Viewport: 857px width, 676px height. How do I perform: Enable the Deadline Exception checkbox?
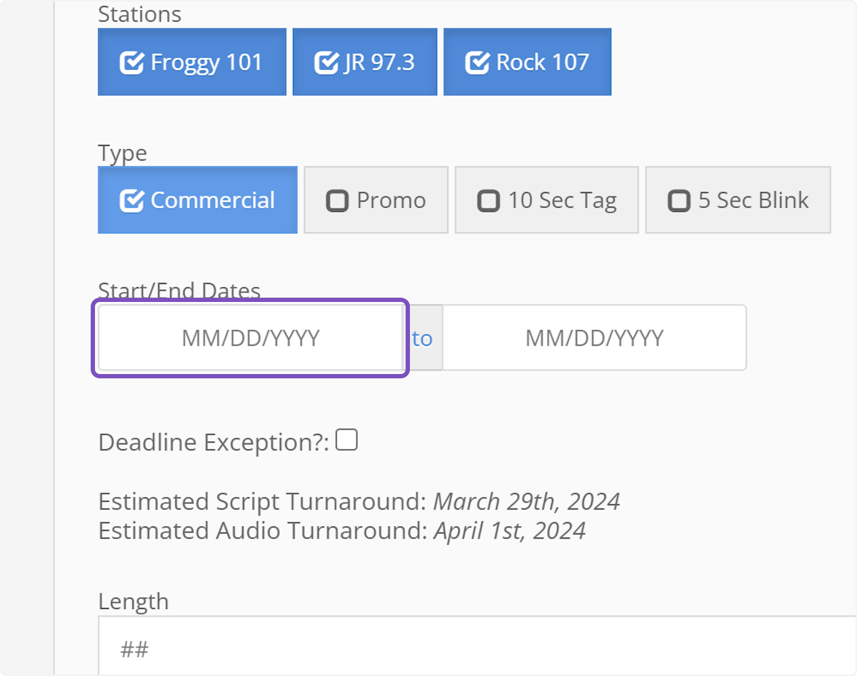tap(347, 440)
